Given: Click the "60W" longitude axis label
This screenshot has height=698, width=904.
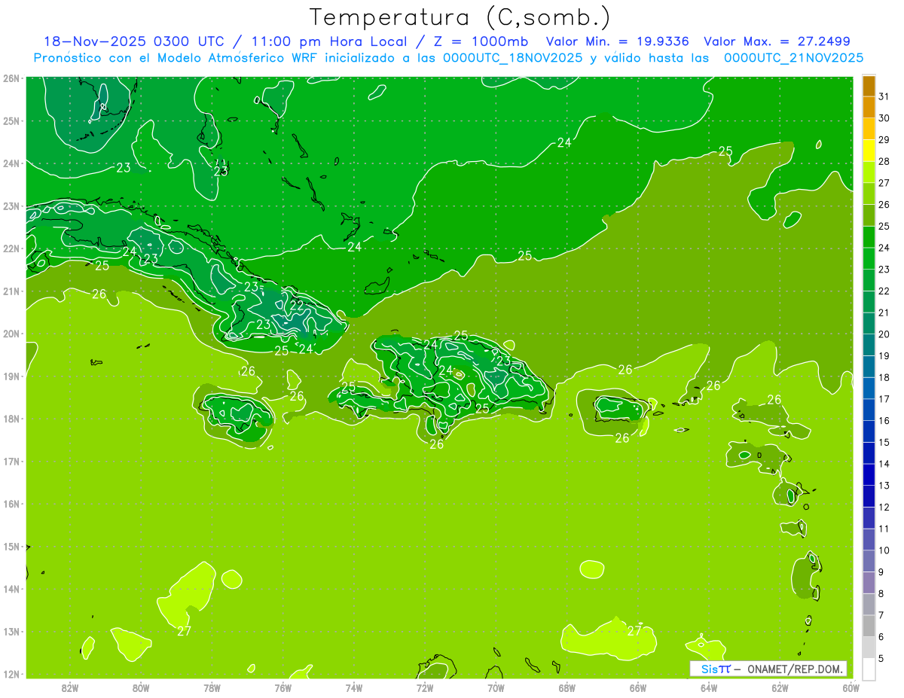Looking at the screenshot, I should [851, 687].
